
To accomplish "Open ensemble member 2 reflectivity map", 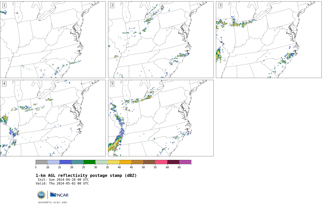I will [x=161, y=40].
